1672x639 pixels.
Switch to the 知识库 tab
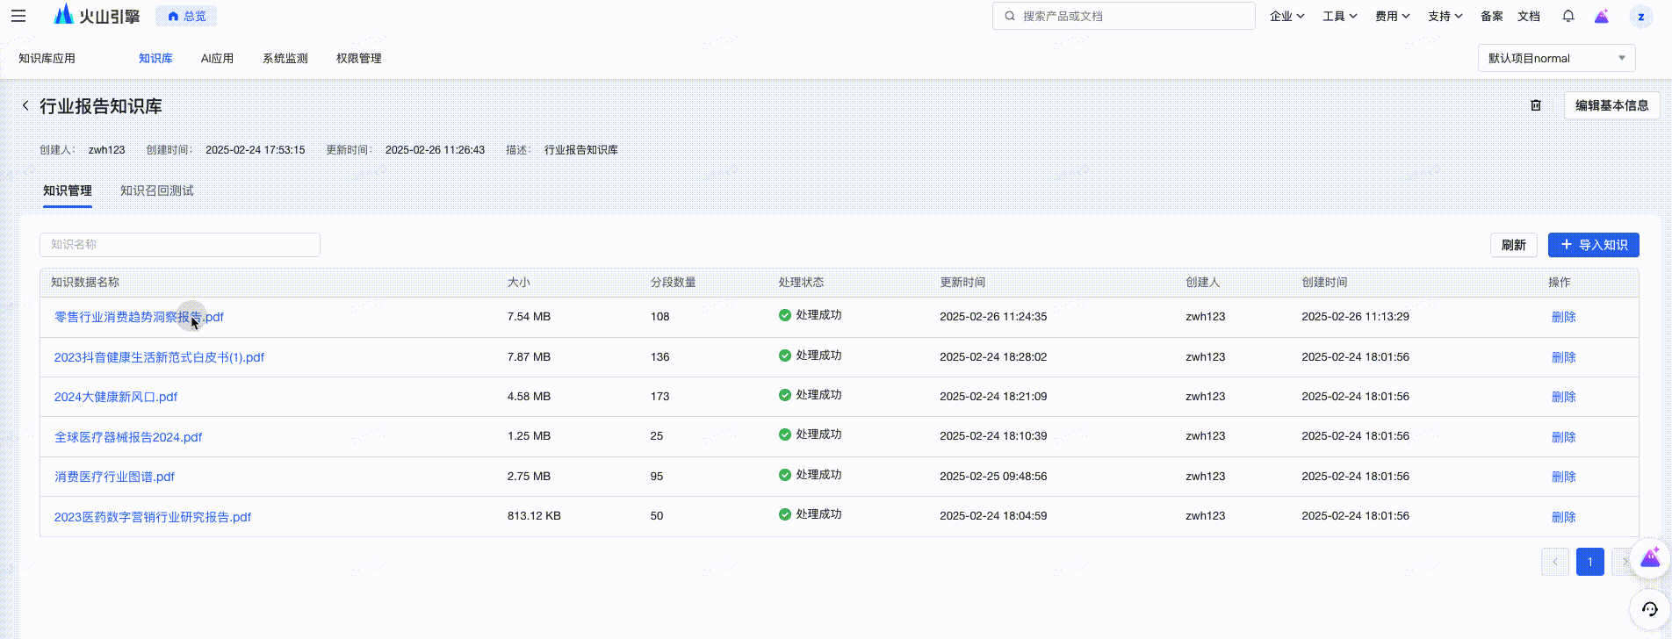155,59
